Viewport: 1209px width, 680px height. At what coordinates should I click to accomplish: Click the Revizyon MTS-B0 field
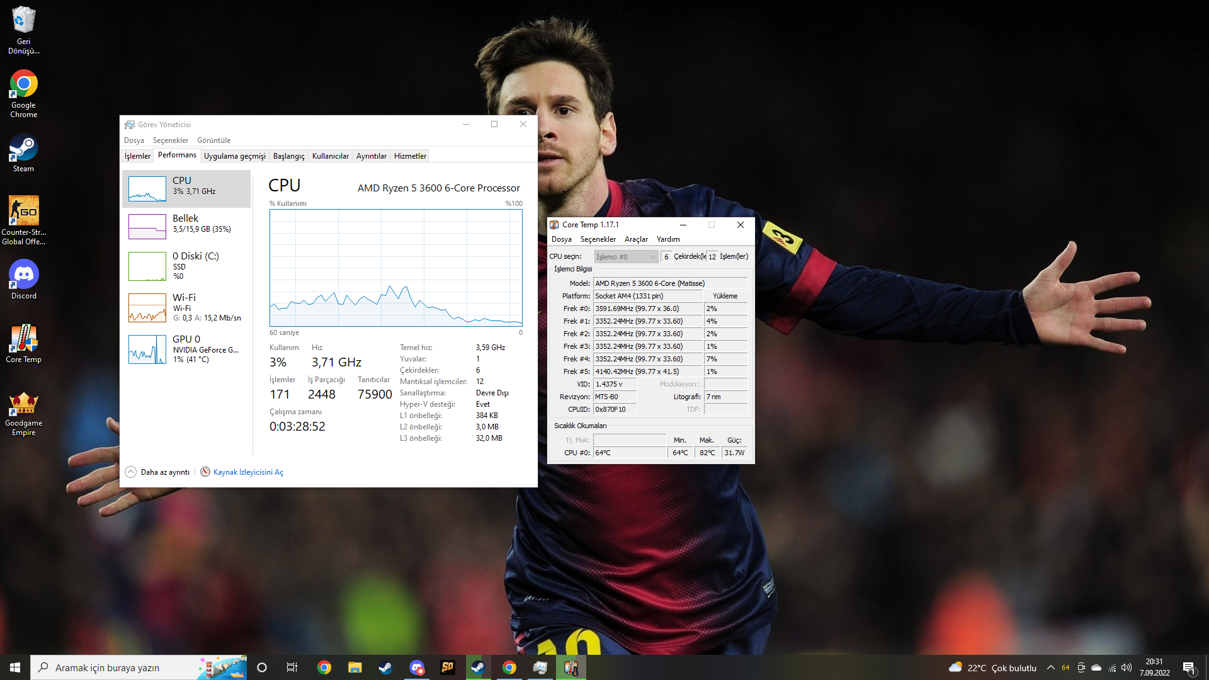[615, 397]
